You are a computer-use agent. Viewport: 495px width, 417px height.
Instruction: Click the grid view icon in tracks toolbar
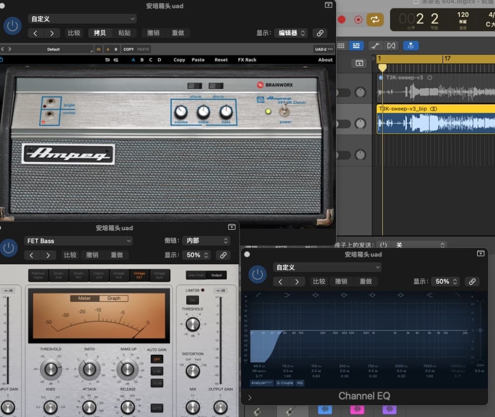click(341, 46)
